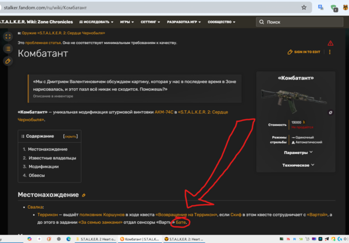349x243 pixels.
Task: Open the АКМ-74С article link
Action: 164,112
